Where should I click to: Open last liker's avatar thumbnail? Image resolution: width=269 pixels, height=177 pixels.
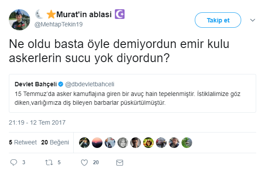point(187,142)
